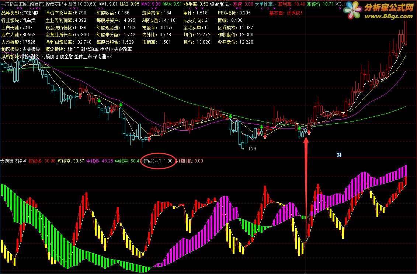The height and width of the screenshot is (274, 417).
Task: Click the 股东人数: 80552 field
Action: [x=18, y=35]
